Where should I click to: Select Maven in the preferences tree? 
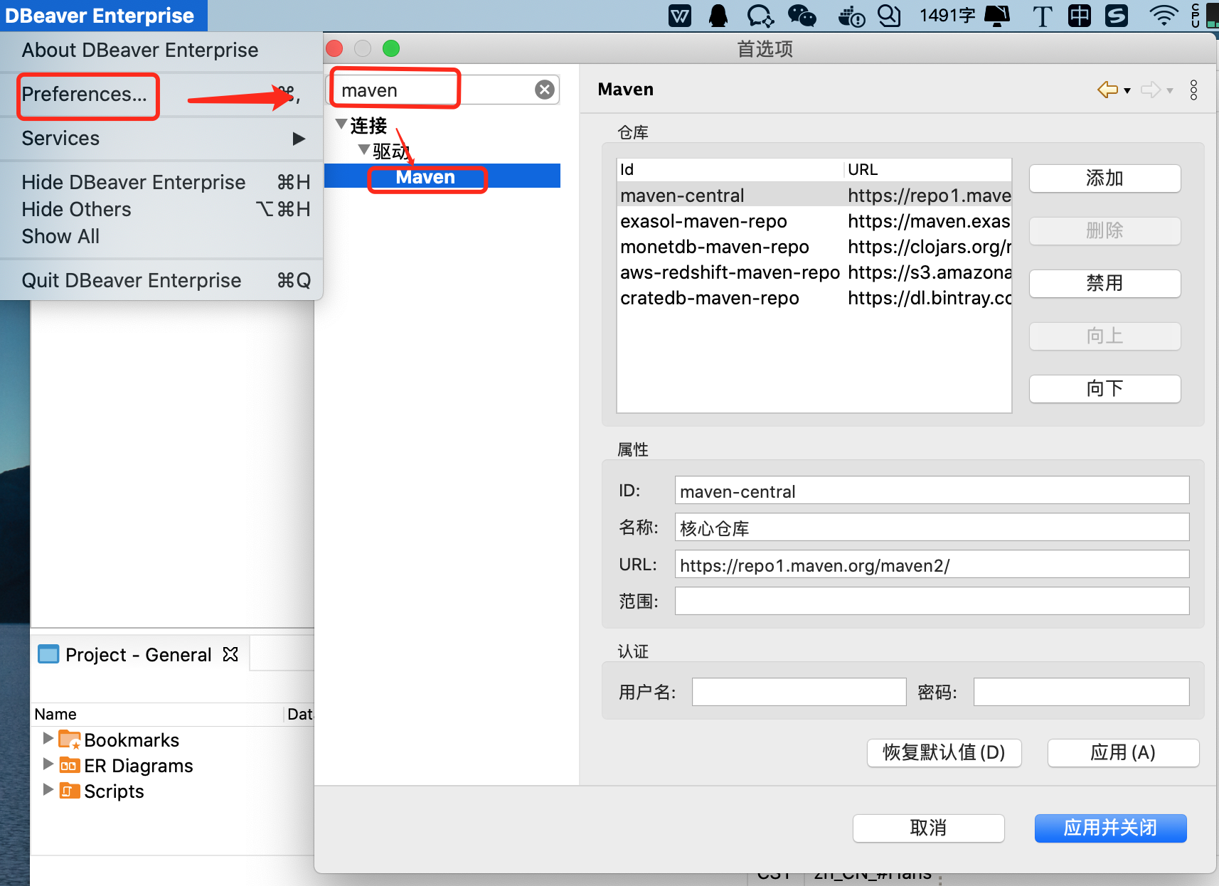pyautogui.click(x=425, y=177)
